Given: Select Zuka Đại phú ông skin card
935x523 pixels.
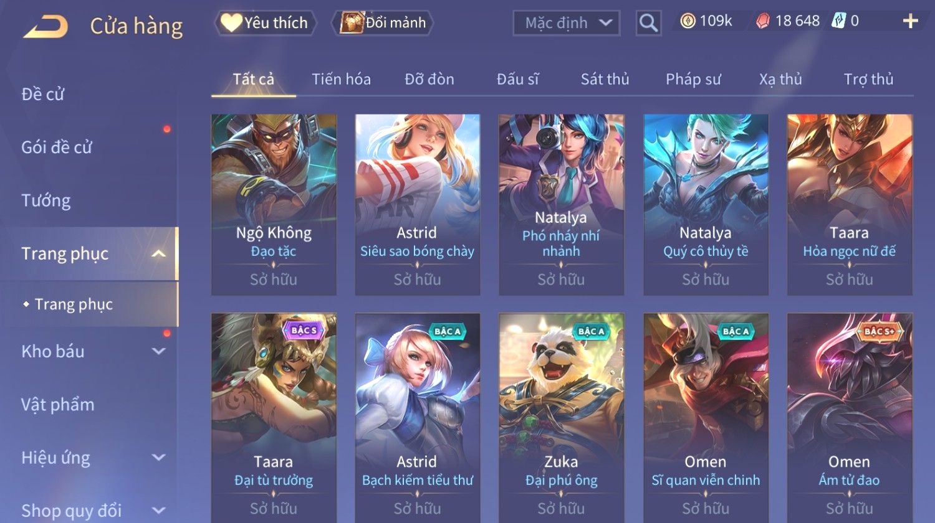Looking at the screenshot, I should tap(561, 418).
